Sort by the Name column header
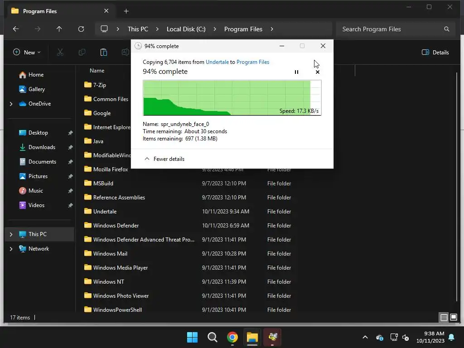Screen dimensions: 464x348 [97, 70]
